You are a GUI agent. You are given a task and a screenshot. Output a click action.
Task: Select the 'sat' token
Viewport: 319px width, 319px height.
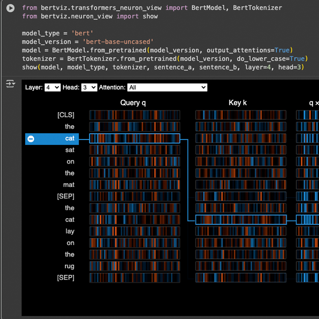click(x=70, y=150)
